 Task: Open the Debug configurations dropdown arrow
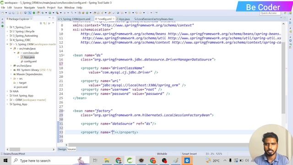coord(46,13)
